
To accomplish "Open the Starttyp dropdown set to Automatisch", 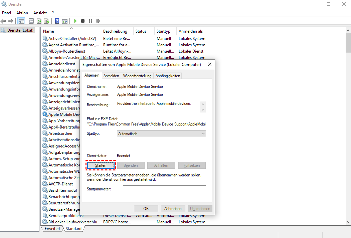I will coord(162,134).
